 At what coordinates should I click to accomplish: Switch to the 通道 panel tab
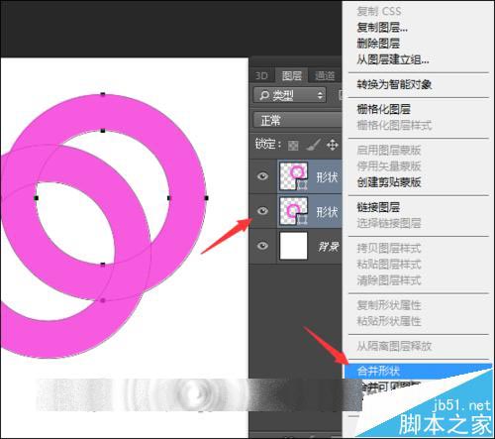click(325, 76)
